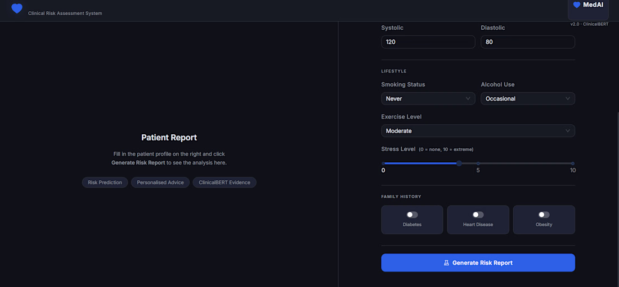619x287 pixels.
Task: Toggle the Diabetes family history switch
Action: pos(412,215)
